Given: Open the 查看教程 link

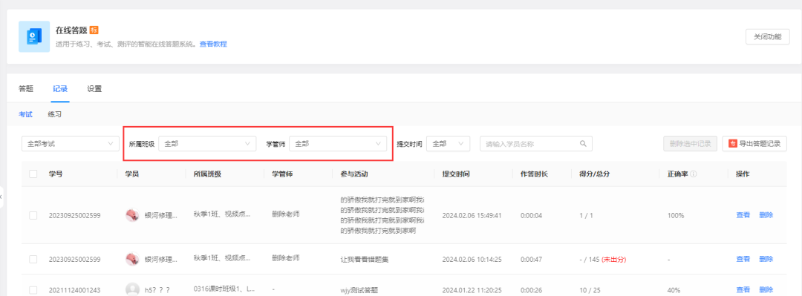Looking at the screenshot, I should pos(213,44).
